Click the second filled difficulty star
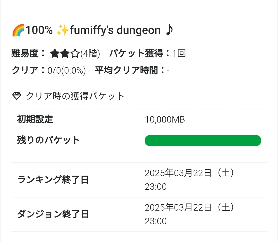 (65, 54)
